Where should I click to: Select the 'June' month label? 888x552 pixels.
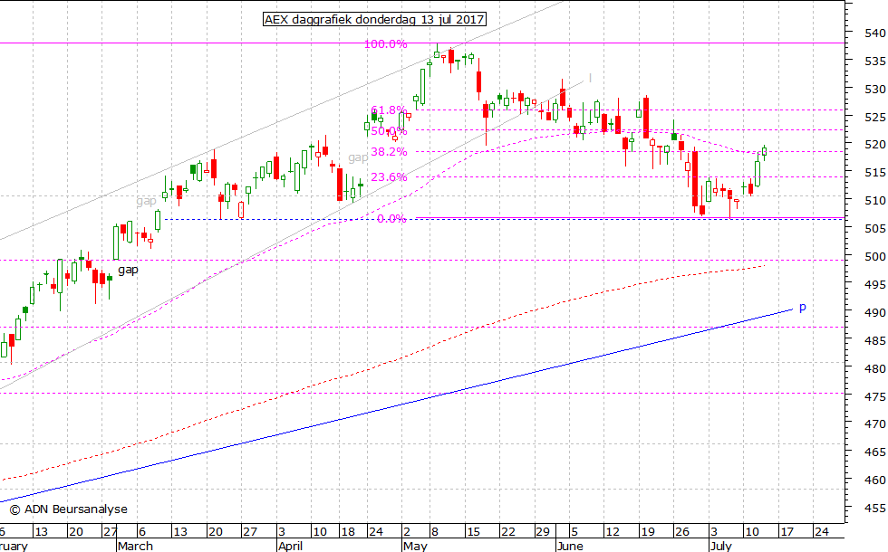coord(570,546)
